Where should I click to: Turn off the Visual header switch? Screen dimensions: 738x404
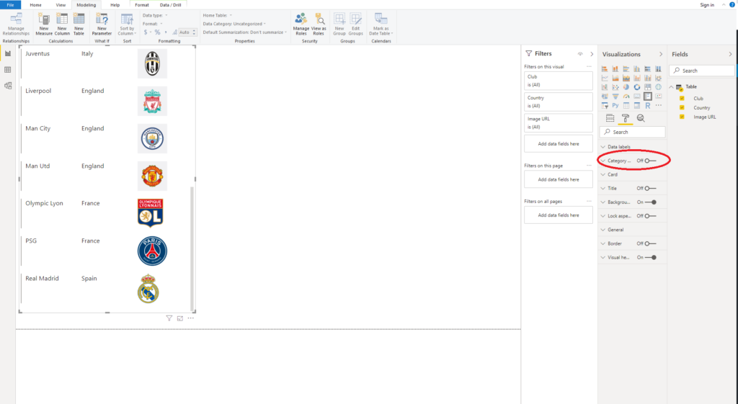651,257
